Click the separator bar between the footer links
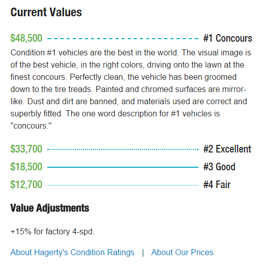Screen dimensions: 264x275 (143, 253)
